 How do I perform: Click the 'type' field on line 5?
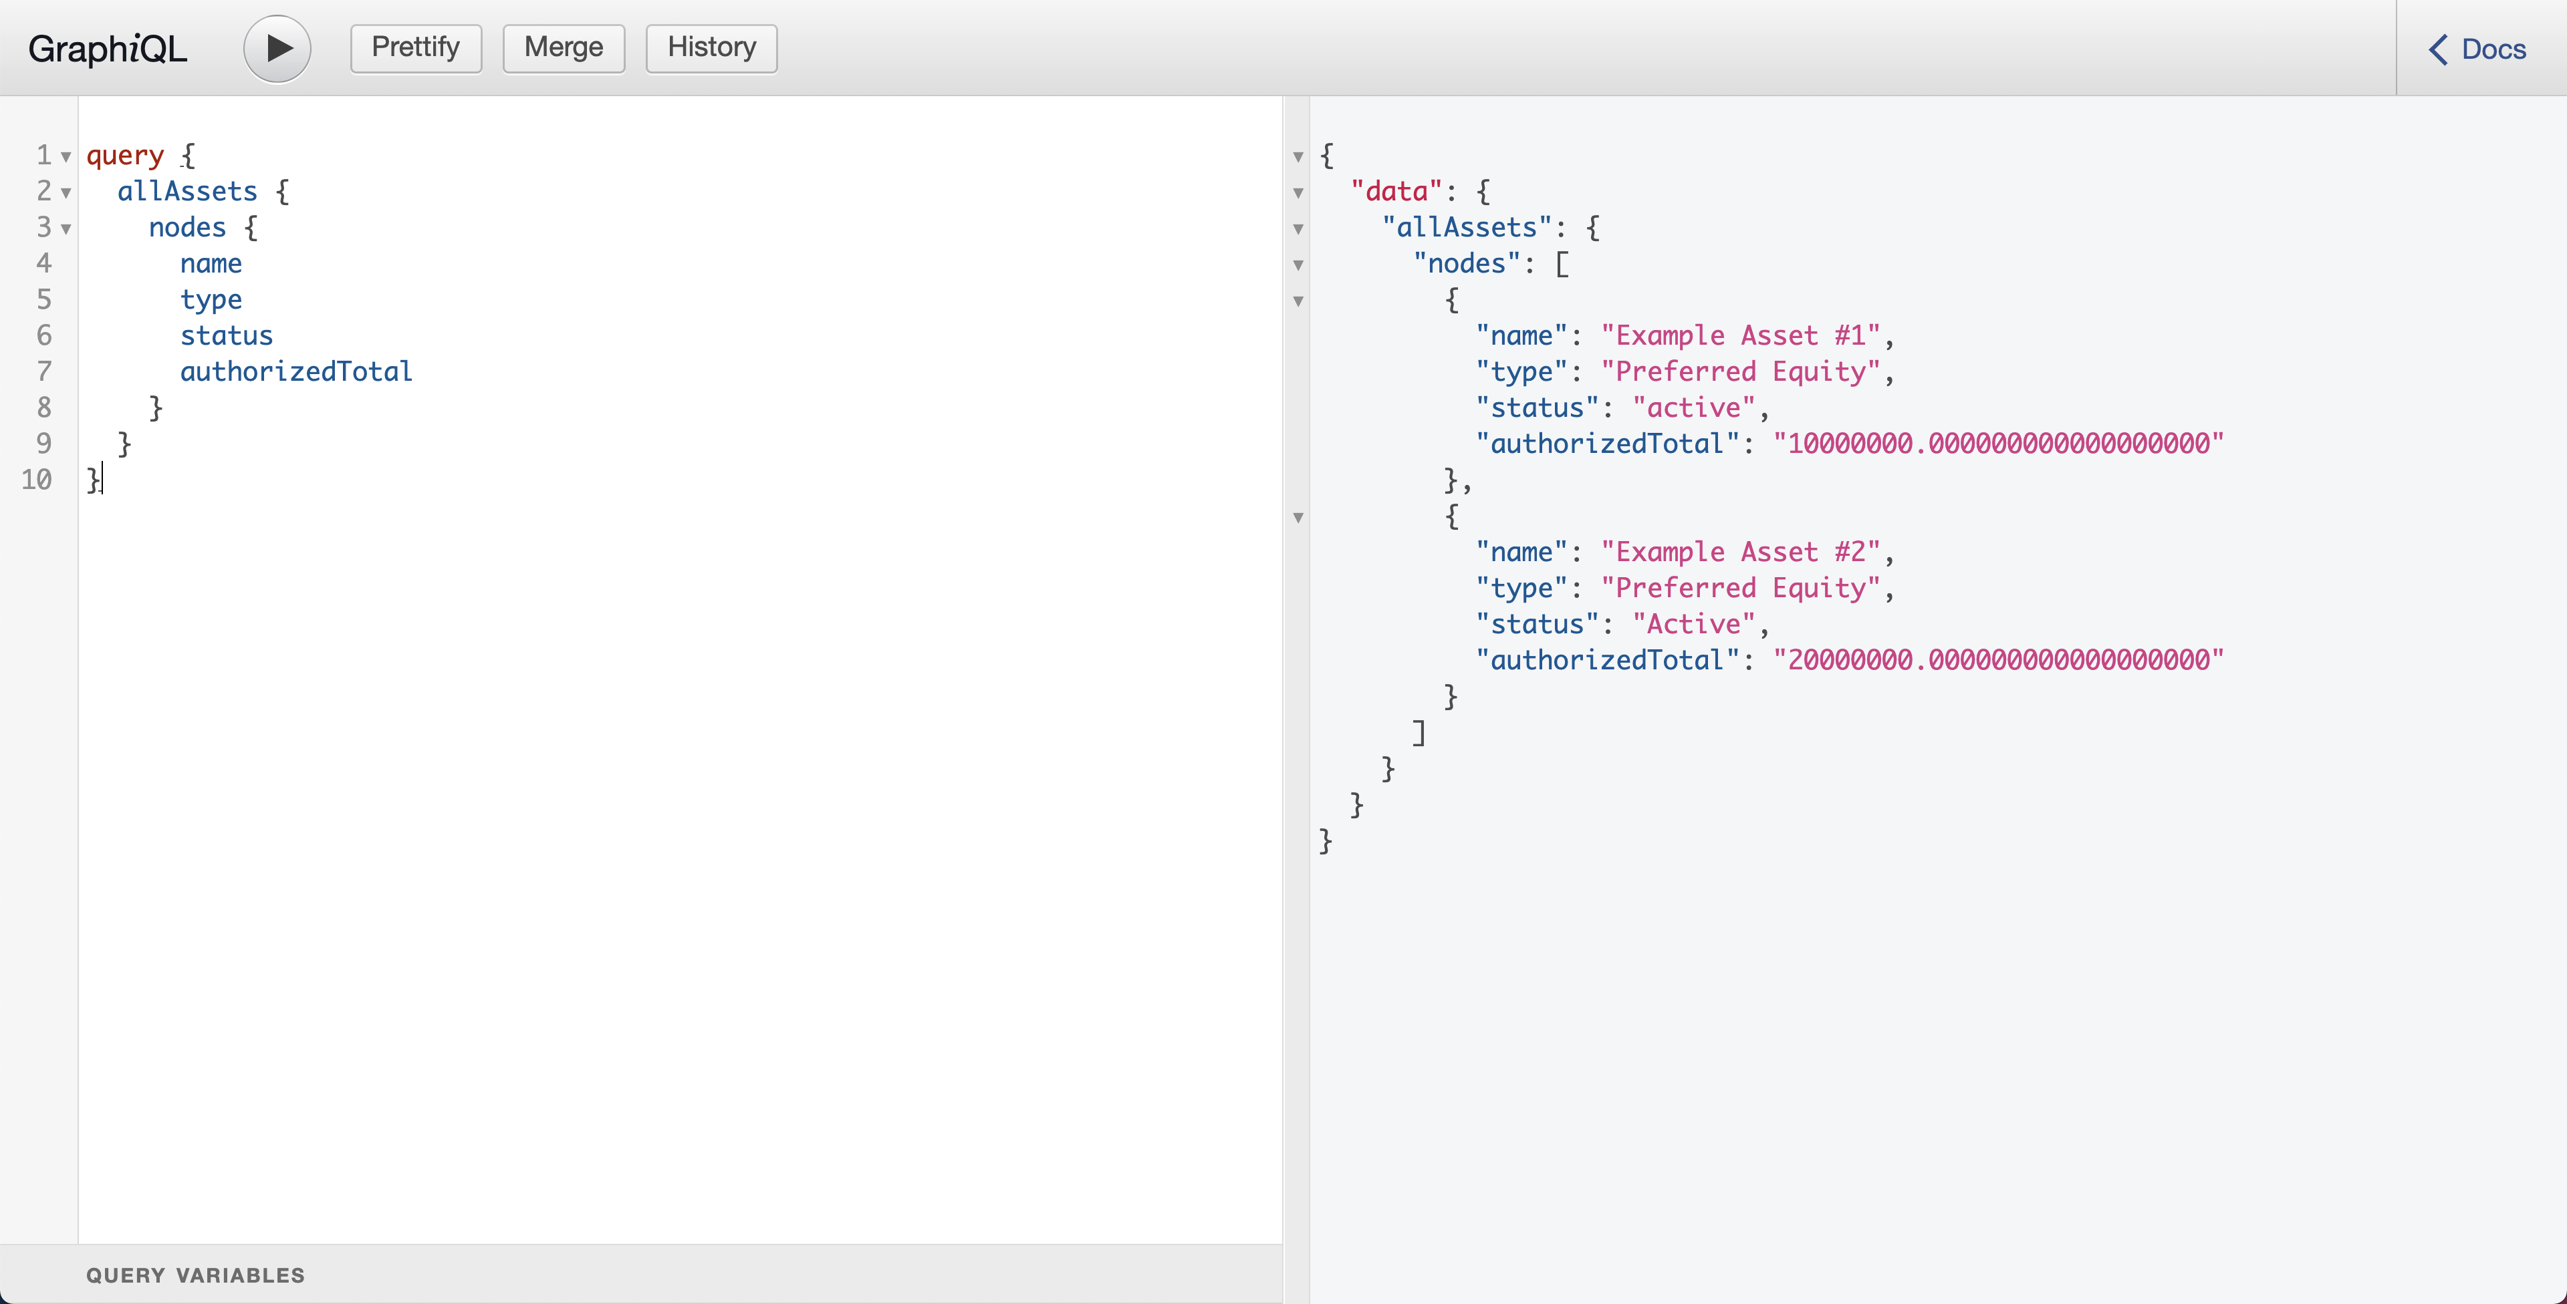pos(211,300)
